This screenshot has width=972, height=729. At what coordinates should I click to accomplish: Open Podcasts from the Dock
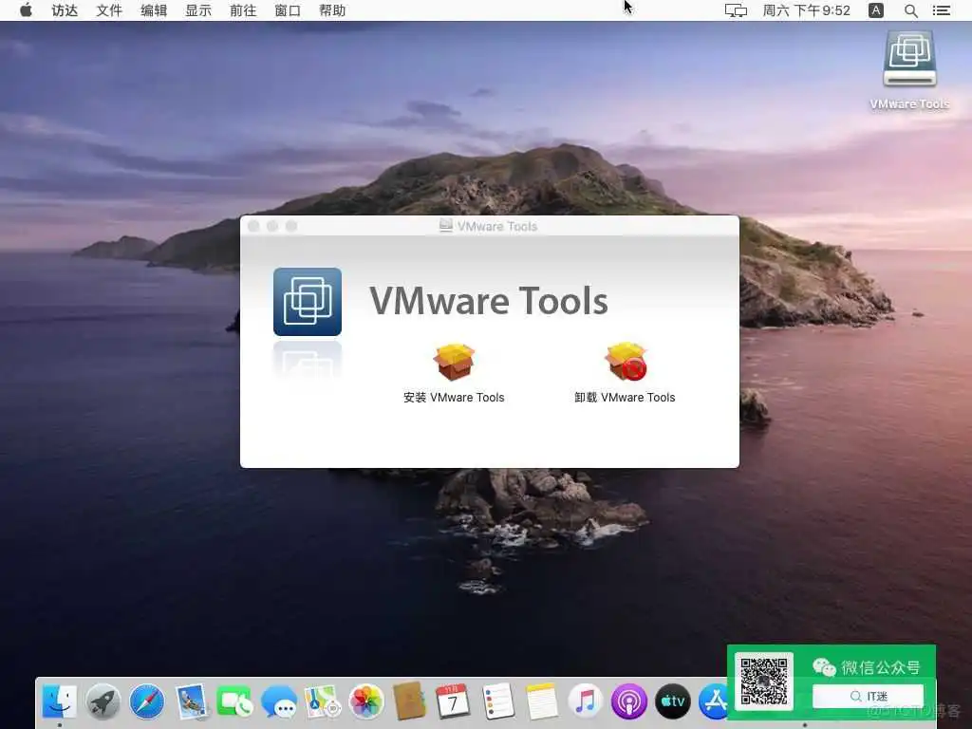coord(628,702)
